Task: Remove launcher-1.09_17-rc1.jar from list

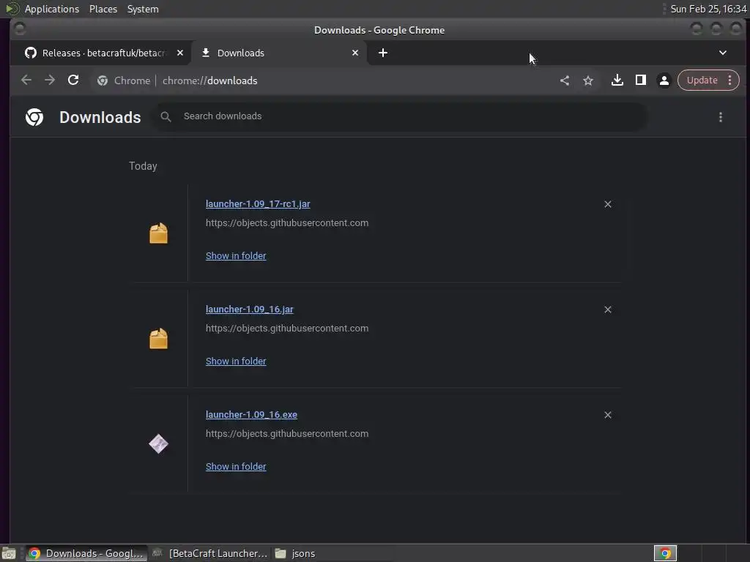Action: [607, 205]
